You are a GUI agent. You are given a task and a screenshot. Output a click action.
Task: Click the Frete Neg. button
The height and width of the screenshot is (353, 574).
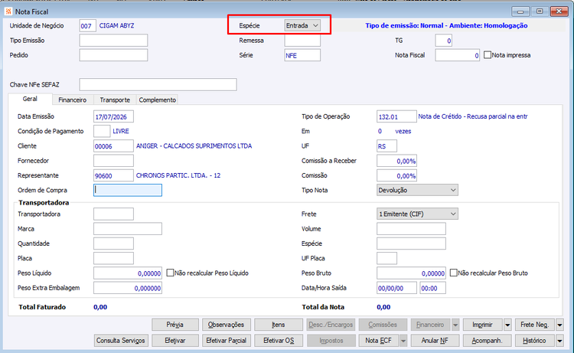coord(535,325)
